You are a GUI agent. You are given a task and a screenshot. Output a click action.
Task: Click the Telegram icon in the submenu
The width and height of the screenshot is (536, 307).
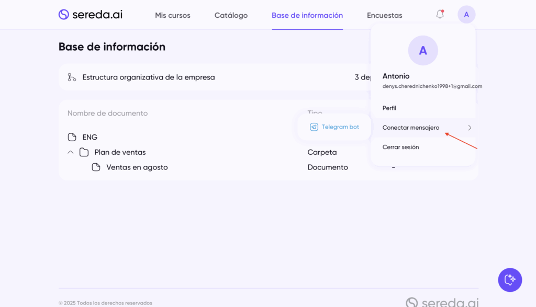[x=314, y=127]
